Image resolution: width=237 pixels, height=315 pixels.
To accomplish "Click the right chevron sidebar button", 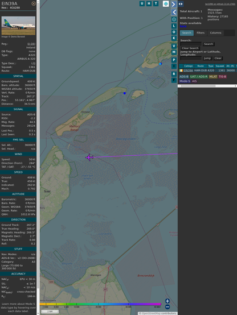I will (174, 4).
